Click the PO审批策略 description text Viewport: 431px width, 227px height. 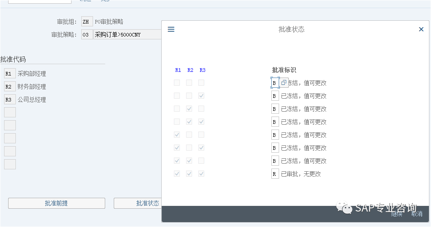click(x=109, y=22)
